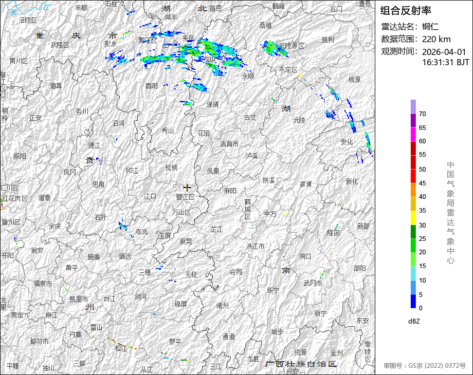Select the orange 40–45 dBZ legend color
This screenshot has width=473, height=375.
coord(413,190)
